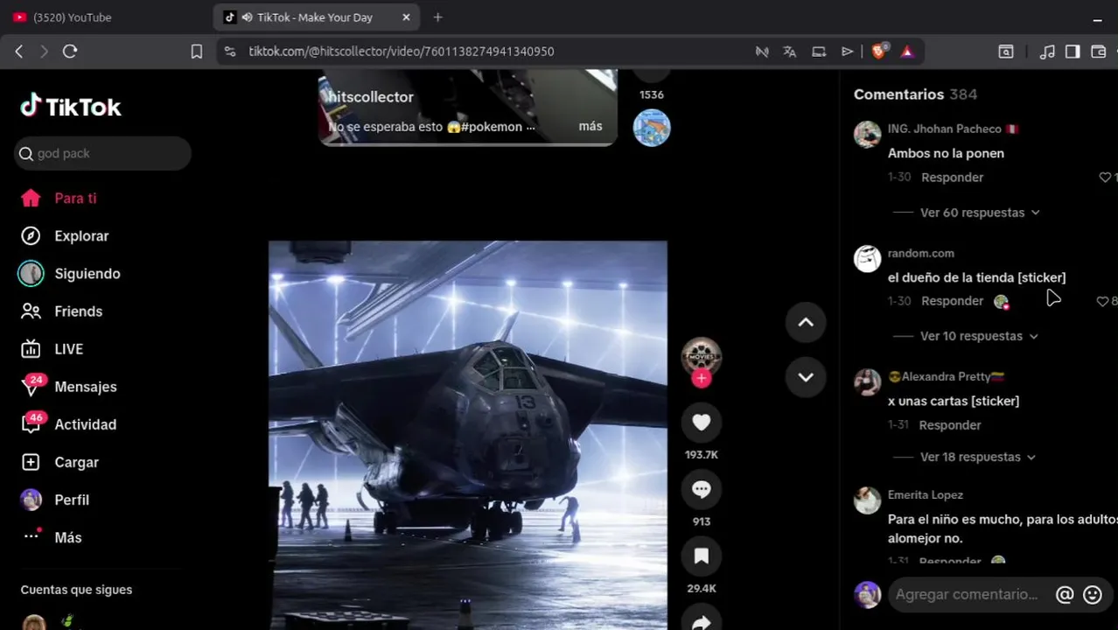The height and width of the screenshot is (630, 1118).
Task: Save the video with the bookmark icon
Action: tap(701, 556)
